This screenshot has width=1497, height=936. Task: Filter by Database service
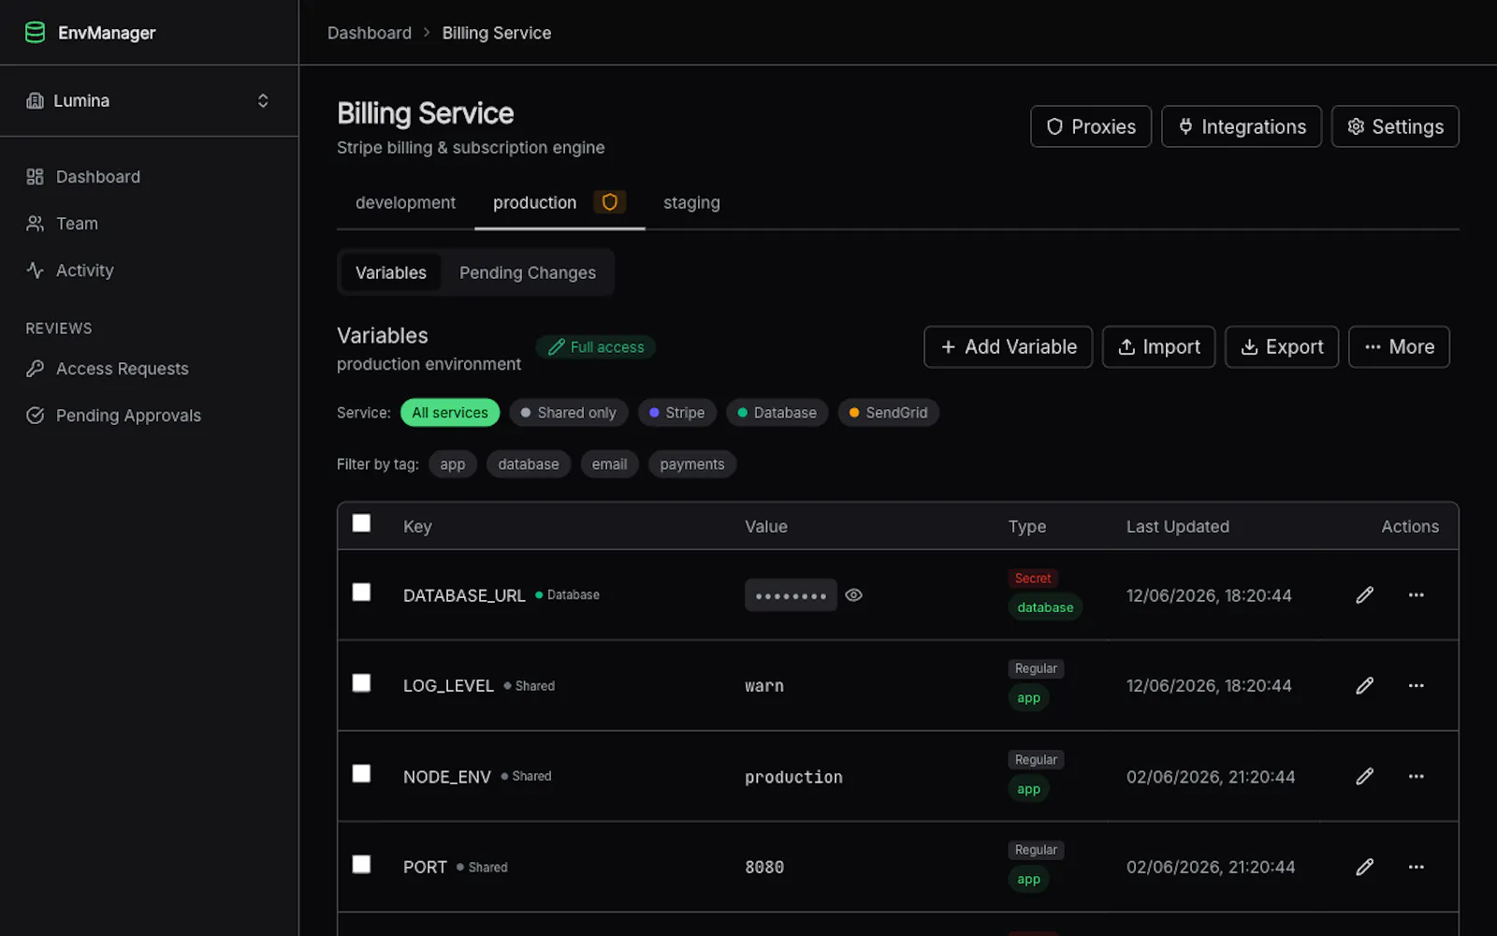(x=778, y=413)
